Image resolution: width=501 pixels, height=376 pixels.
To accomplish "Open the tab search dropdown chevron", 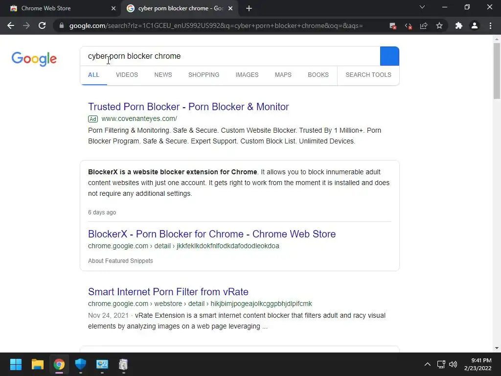I will tap(422, 7).
